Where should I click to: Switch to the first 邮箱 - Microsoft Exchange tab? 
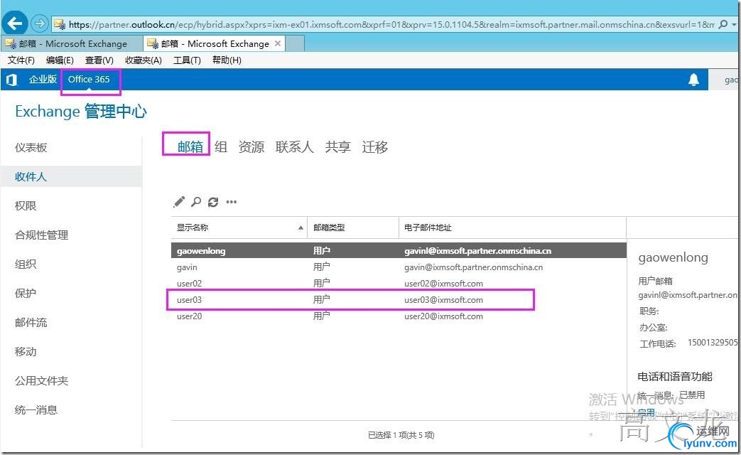pyautogui.click(x=72, y=43)
